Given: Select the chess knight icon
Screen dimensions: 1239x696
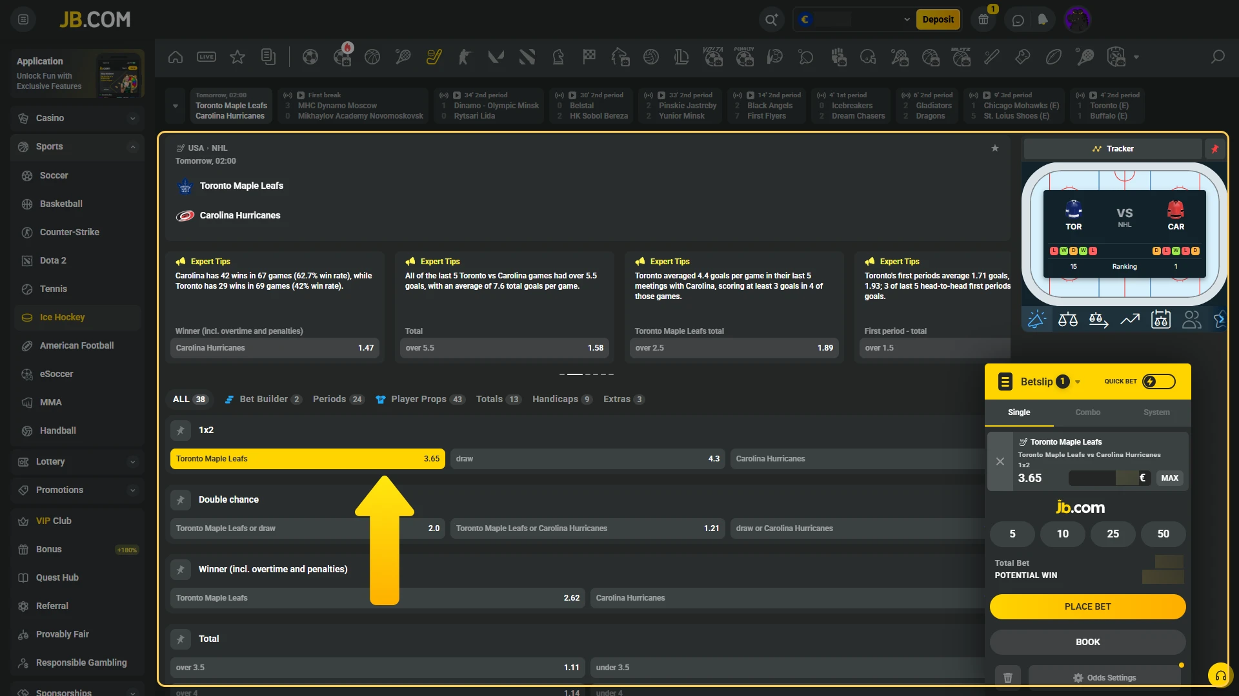Looking at the screenshot, I should tap(558, 57).
